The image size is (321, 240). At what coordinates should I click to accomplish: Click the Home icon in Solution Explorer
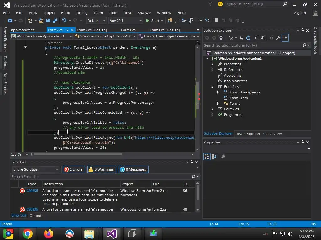pos(221,38)
